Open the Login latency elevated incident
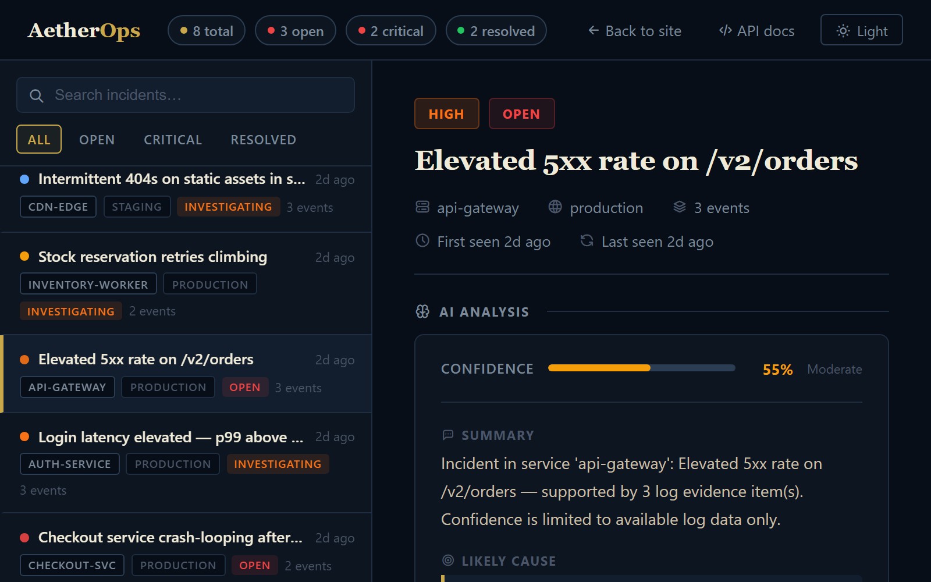931x582 pixels. tap(186, 463)
